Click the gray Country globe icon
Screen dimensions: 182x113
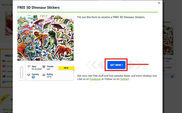click(29, 75)
